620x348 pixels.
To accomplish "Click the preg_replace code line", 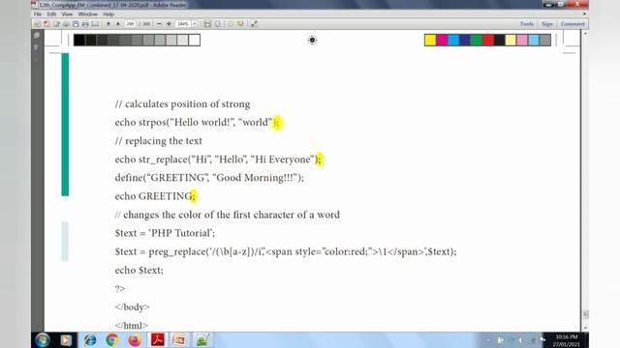I will tap(286, 251).
